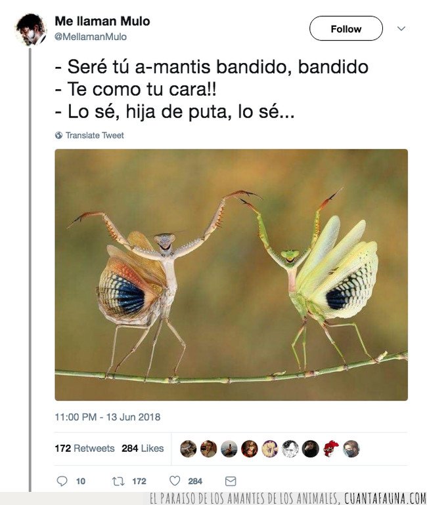The width and height of the screenshot is (427, 505).
Task: Click the Me llaman Mulo display name
Action: point(102,21)
